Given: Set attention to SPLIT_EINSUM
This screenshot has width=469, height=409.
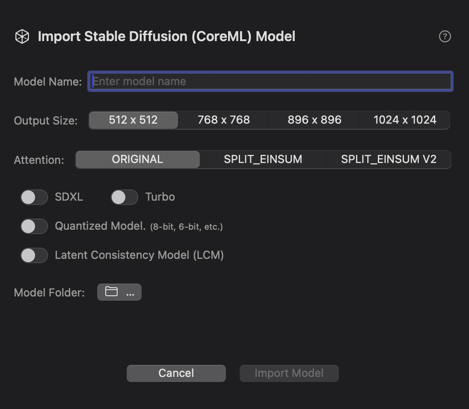Looking at the screenshot, I should click(263, 160).
